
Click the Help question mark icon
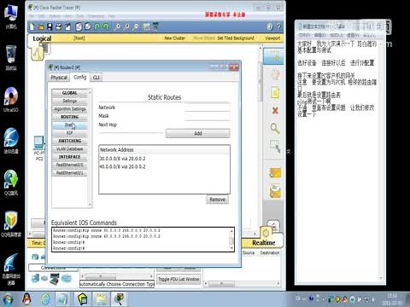278,26
